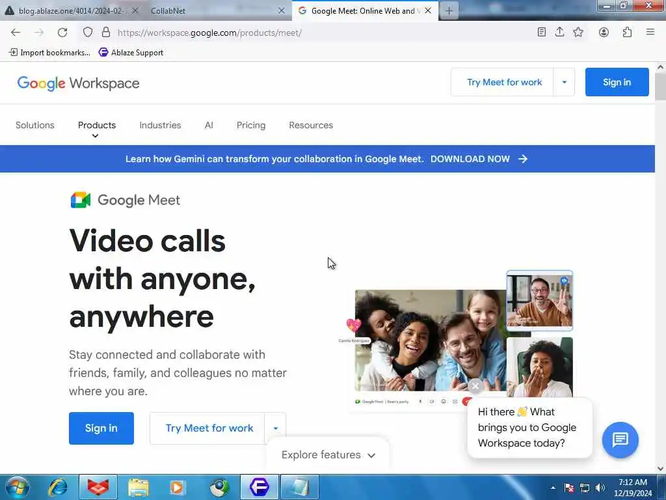
Task: Go to the Pricing page
Action: coord(251,125)
